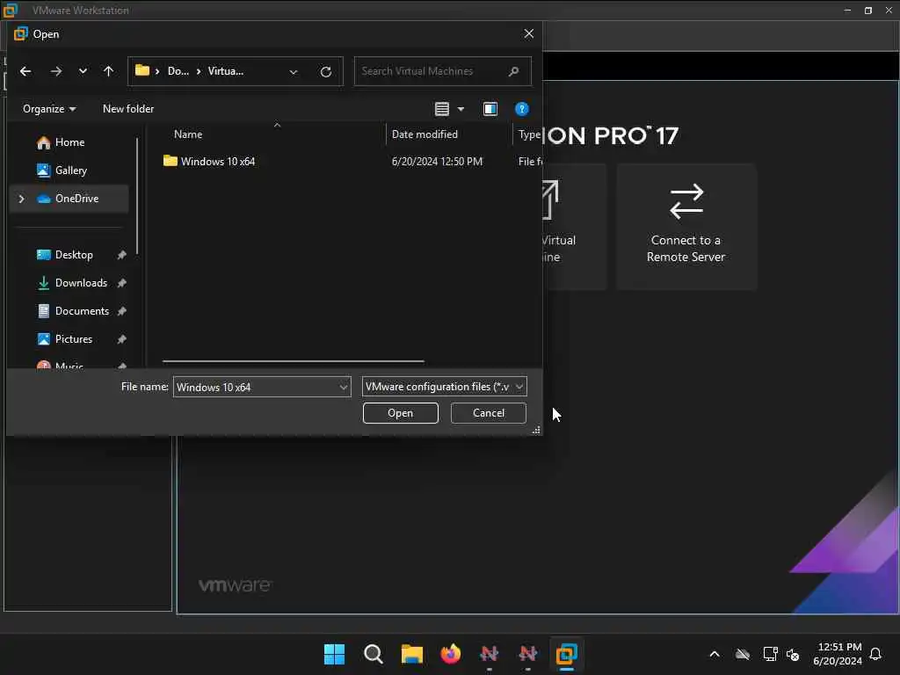
Task: Open Pictures quick access folder
Action: click(74, 339)
